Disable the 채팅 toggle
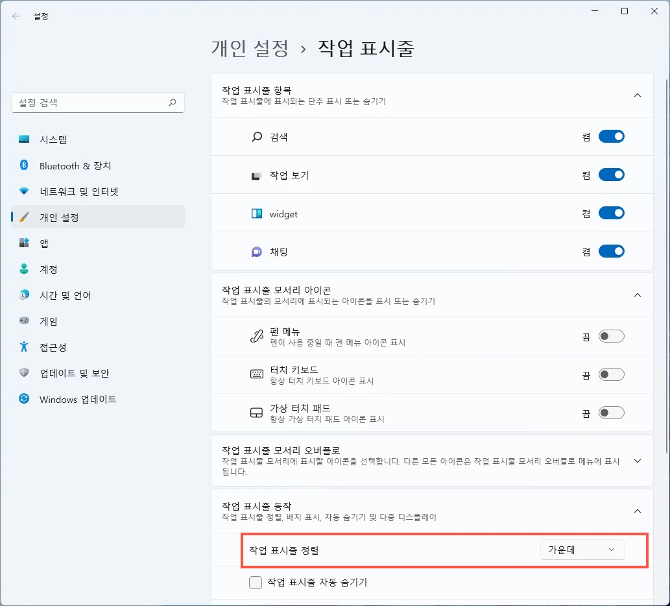 [x=611, y=251]
